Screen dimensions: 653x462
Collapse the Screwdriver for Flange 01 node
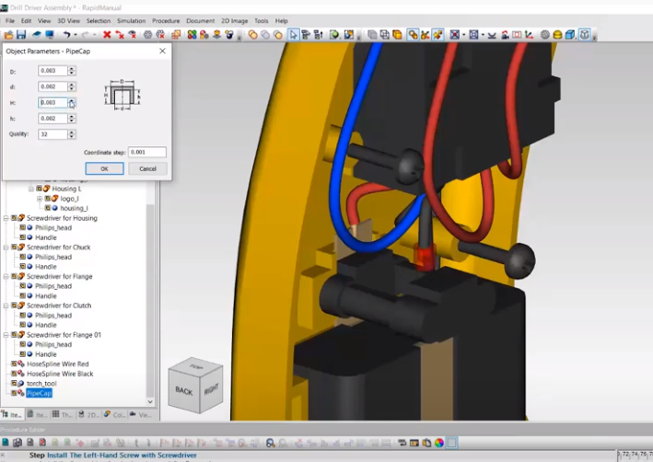coord(6,335)
